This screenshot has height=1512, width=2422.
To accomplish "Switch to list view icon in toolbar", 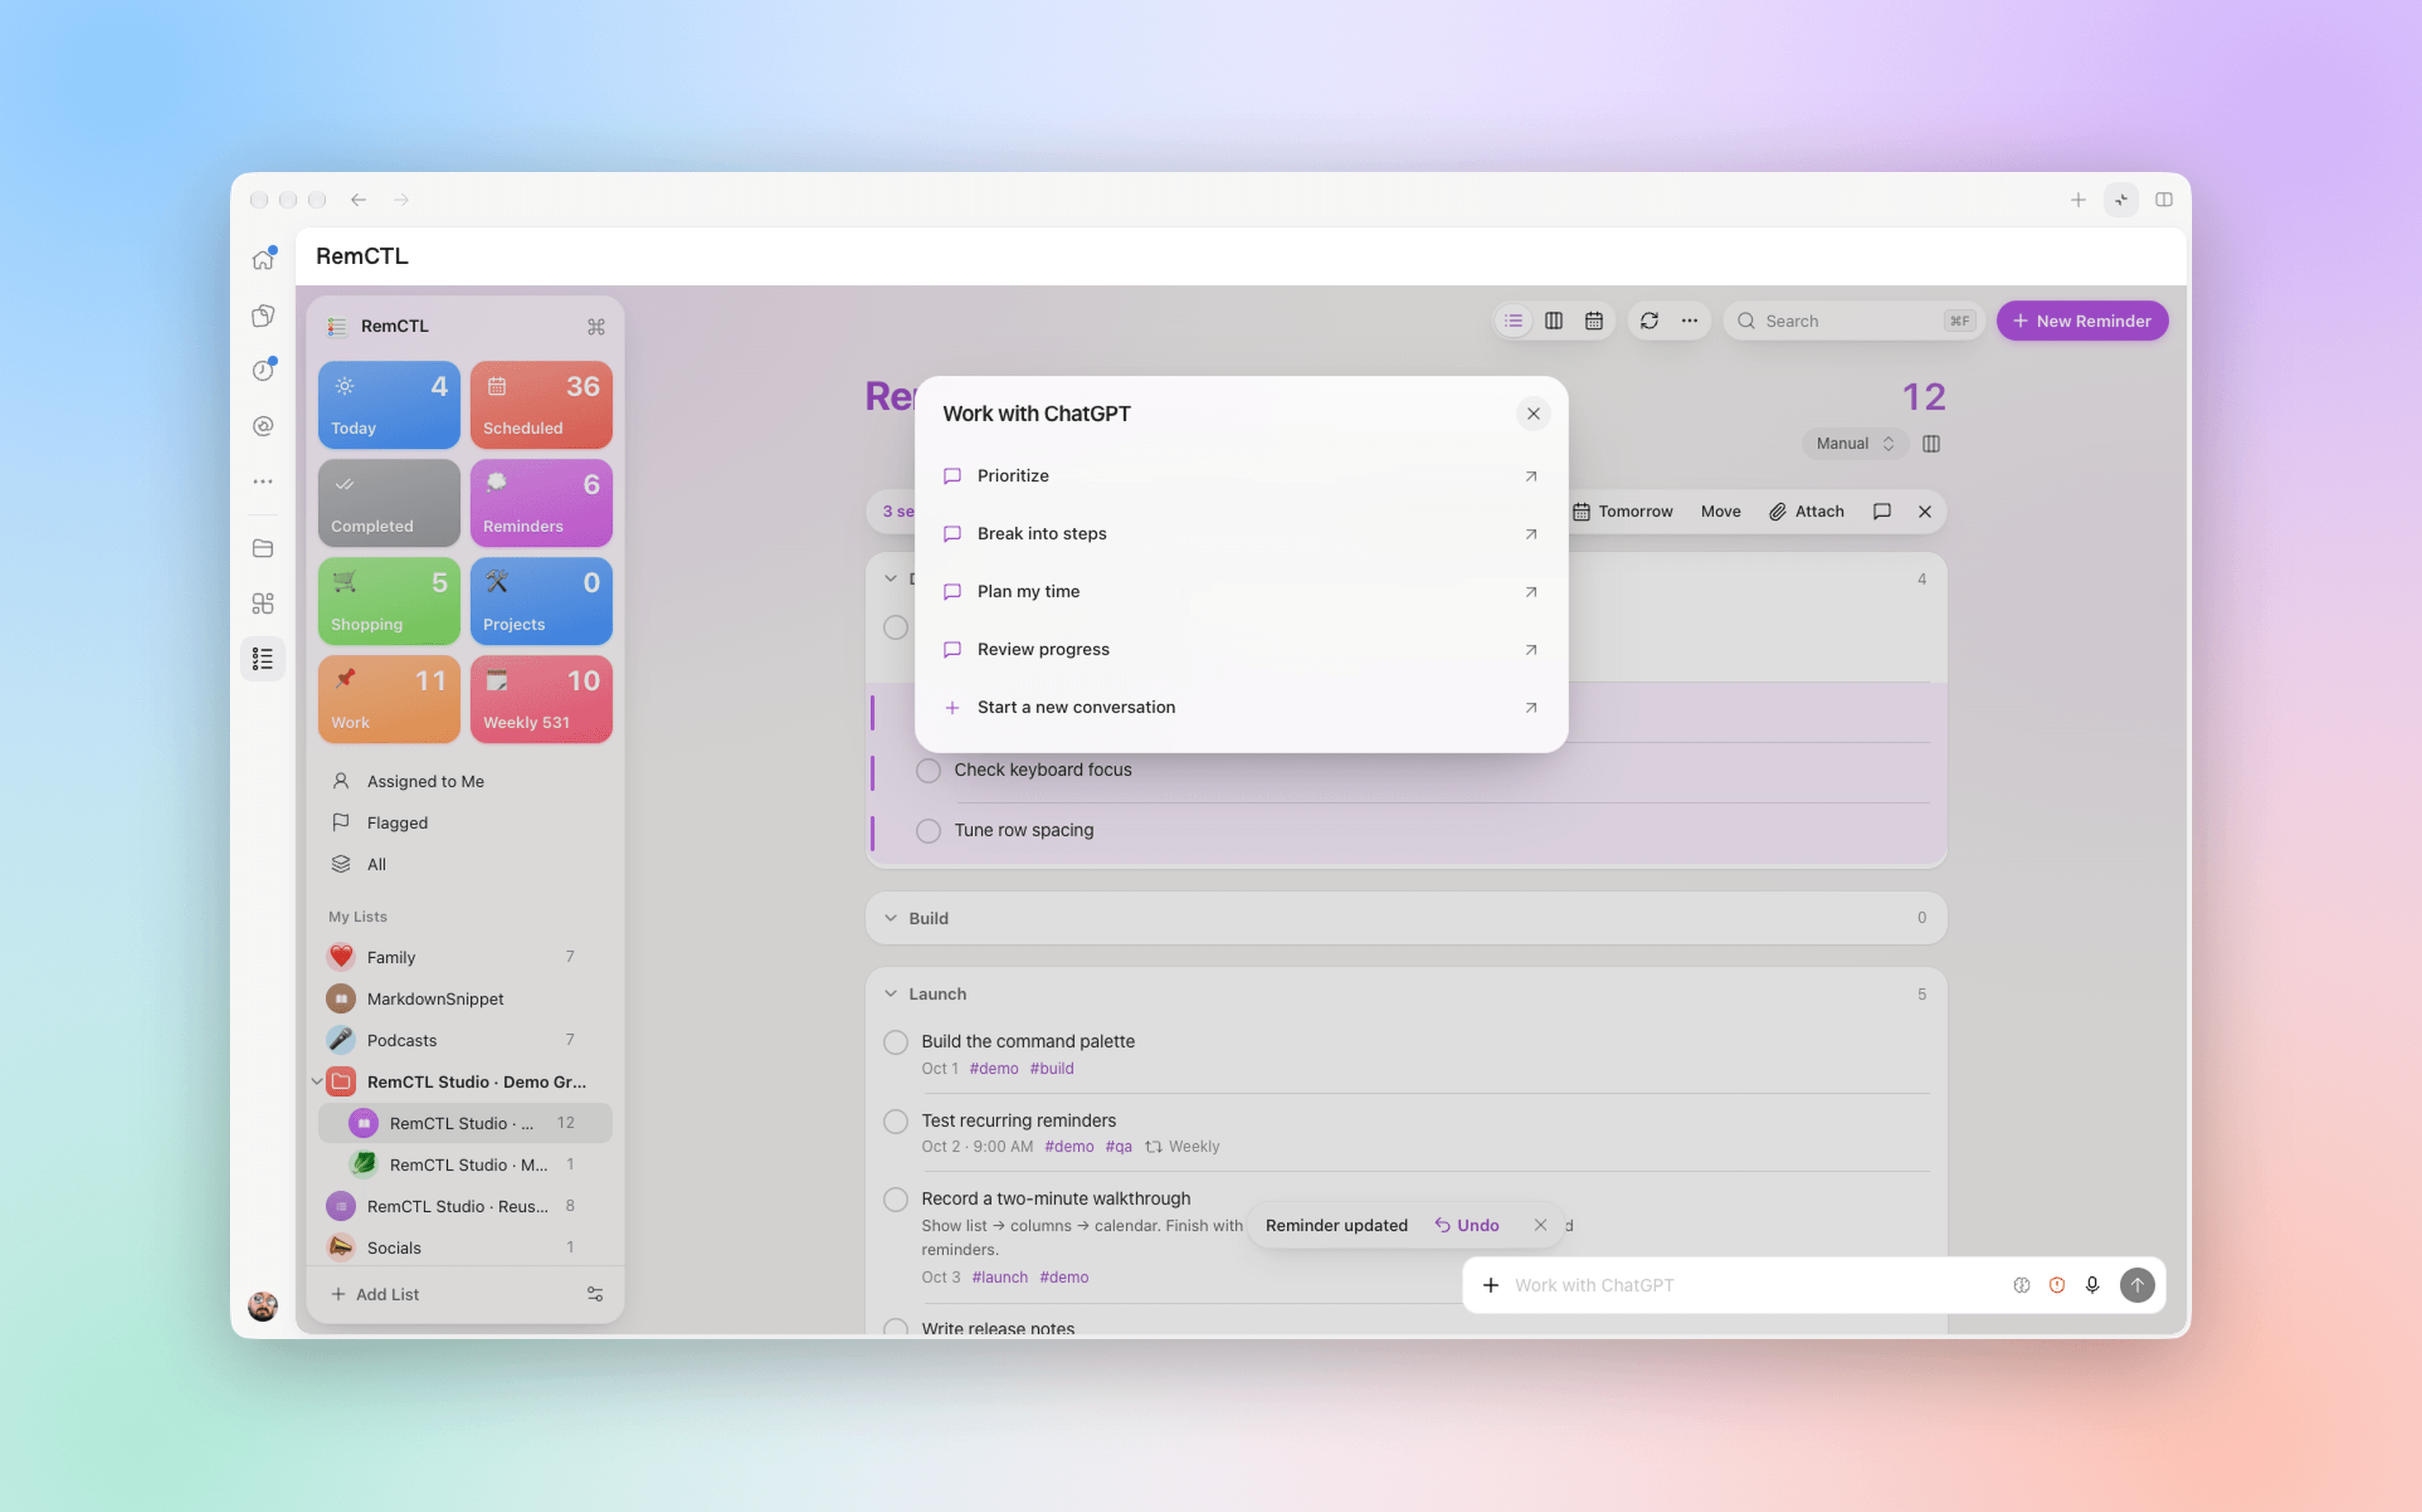I will coord(1513,321).
